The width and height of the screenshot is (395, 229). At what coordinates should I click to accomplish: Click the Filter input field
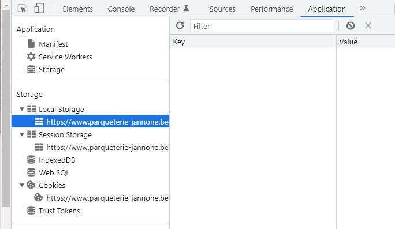pyautogui.click(x=262, y=26)
